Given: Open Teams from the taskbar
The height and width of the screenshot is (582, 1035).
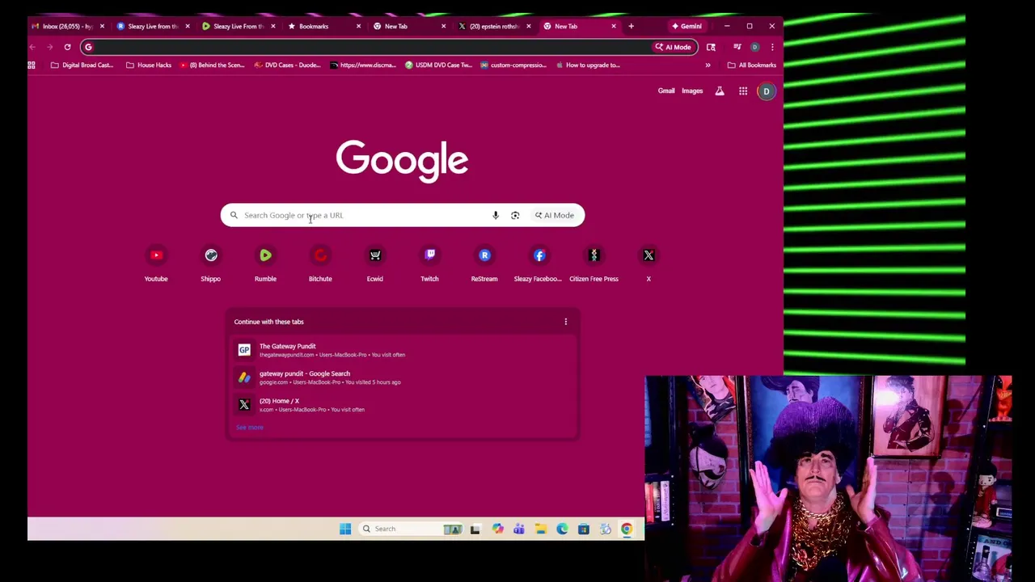Looking at the screenshot, I should 519,529.
